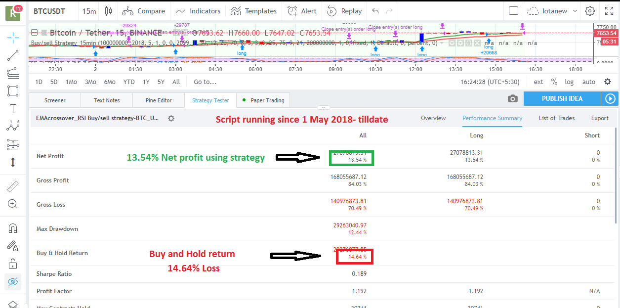Toggle lock all drawing tools

(13, 264)
